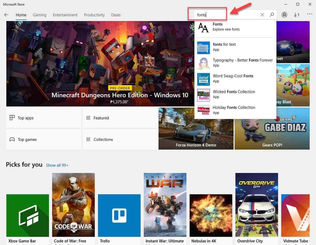Open the Entertainment tab
Viewport: 316px width, 245px height.
pos(65,15)
